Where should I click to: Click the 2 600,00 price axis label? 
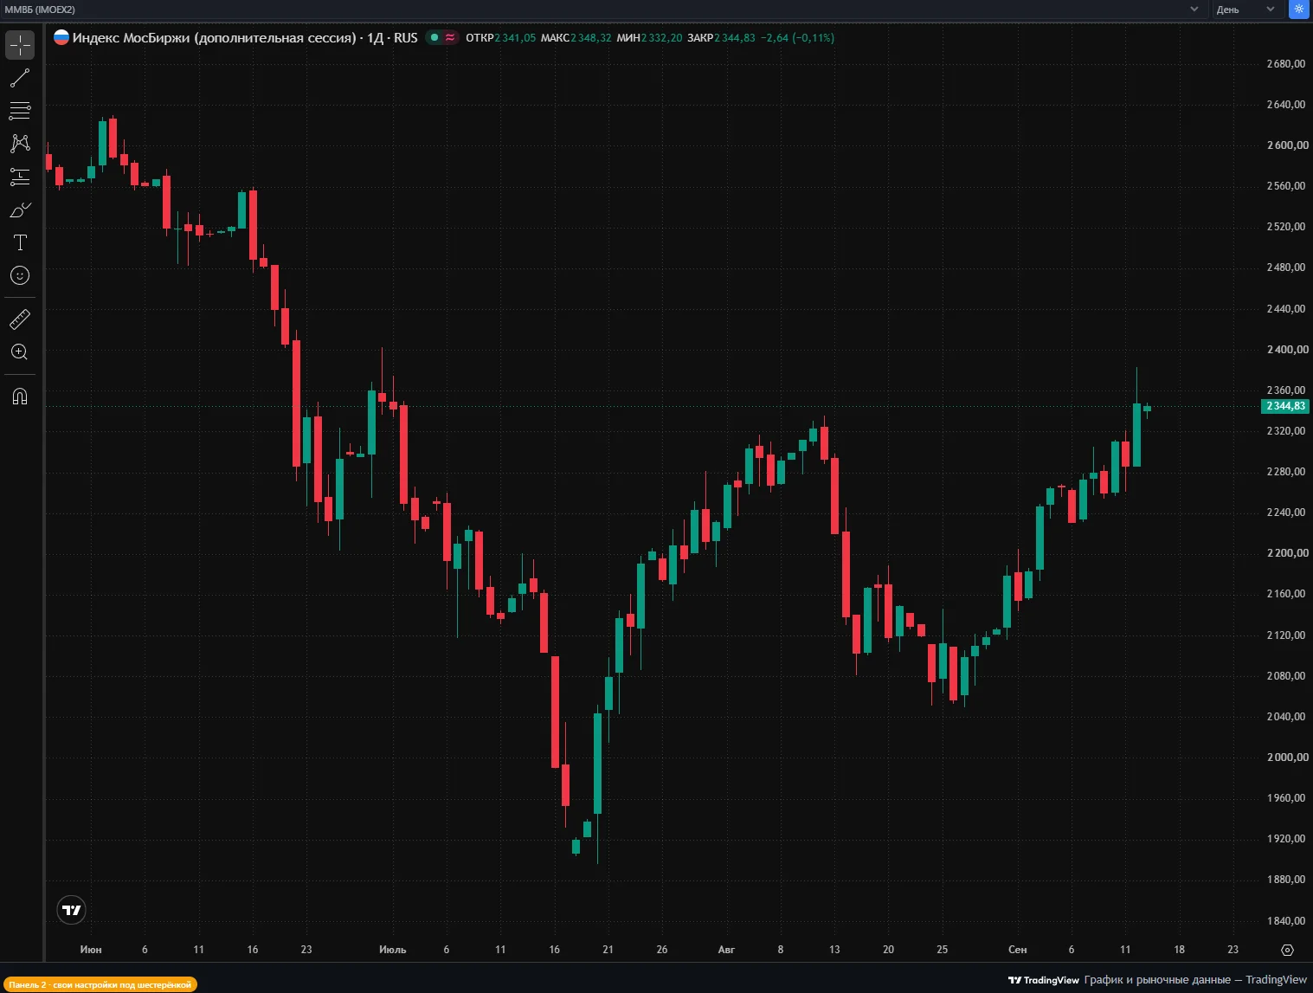(1287, 145)
